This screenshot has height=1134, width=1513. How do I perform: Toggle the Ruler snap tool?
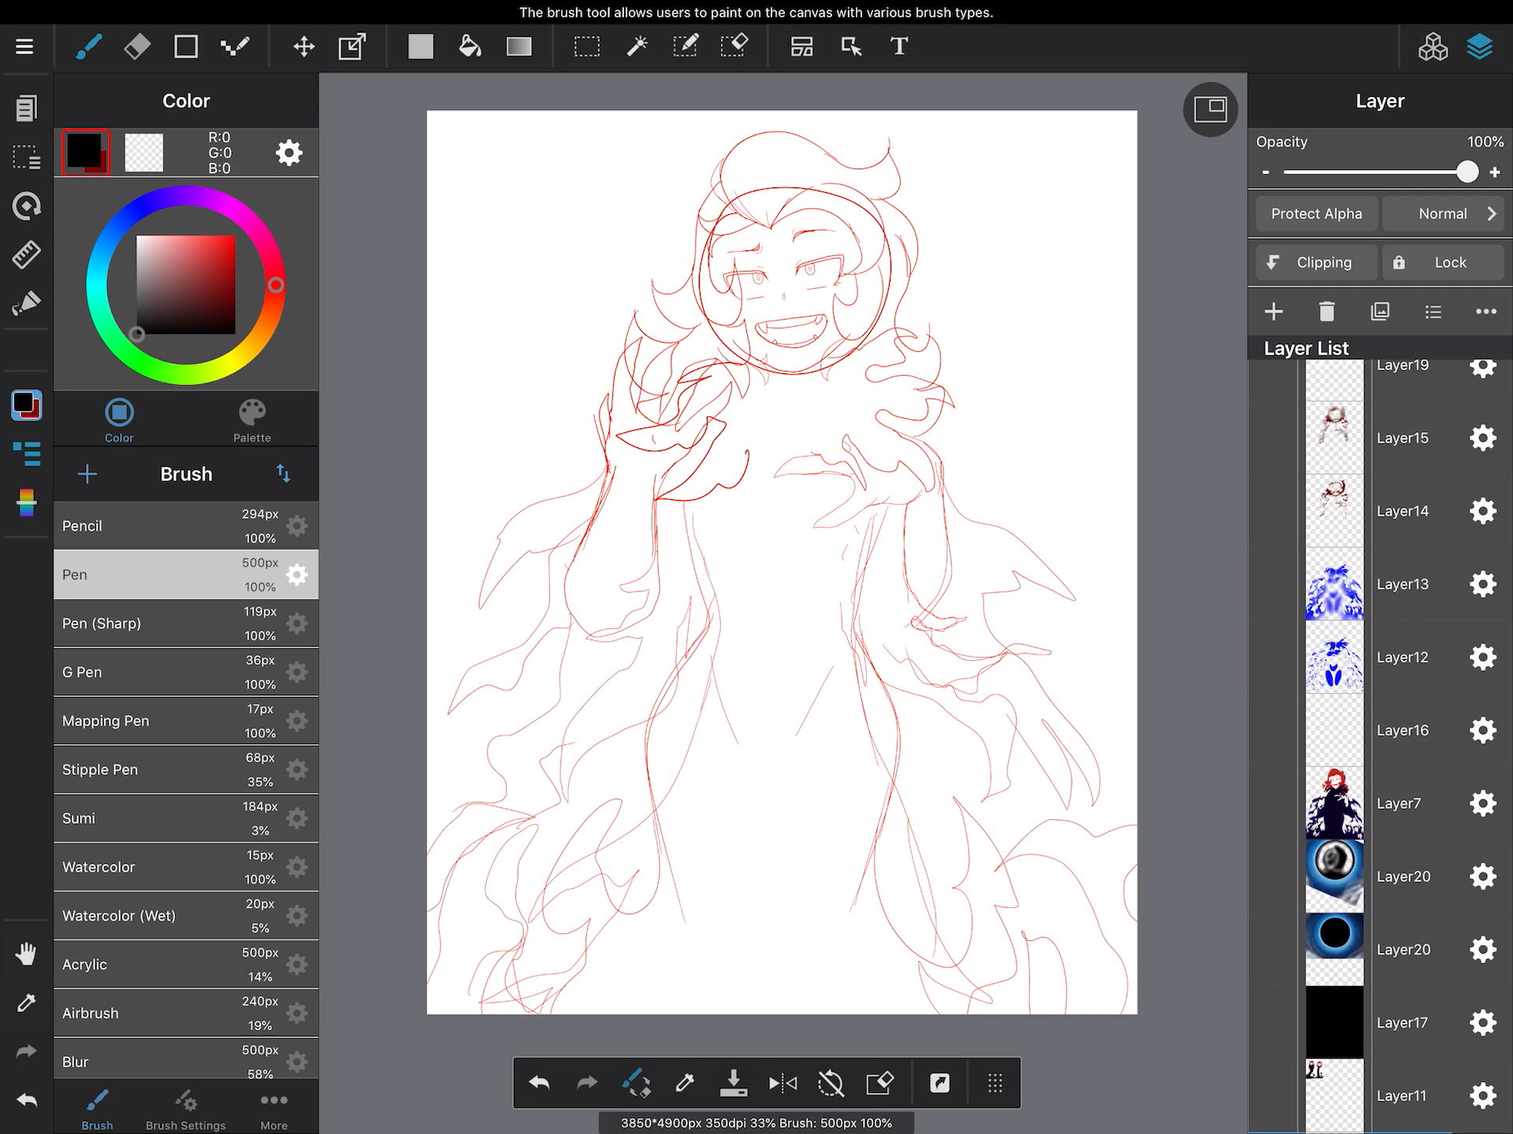click(x=26, y=255)
